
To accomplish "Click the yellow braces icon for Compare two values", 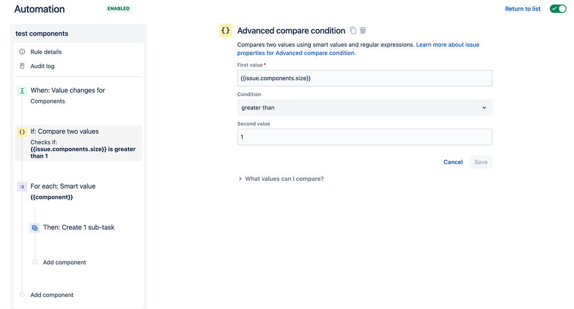I will [x=22, y=132].
